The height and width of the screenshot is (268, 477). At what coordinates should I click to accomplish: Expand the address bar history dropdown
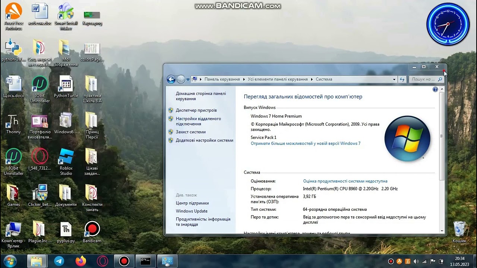click(x=394, y=79)
